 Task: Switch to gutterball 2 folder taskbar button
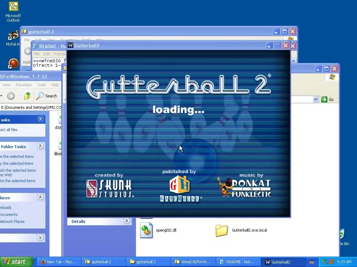(148, 262)
